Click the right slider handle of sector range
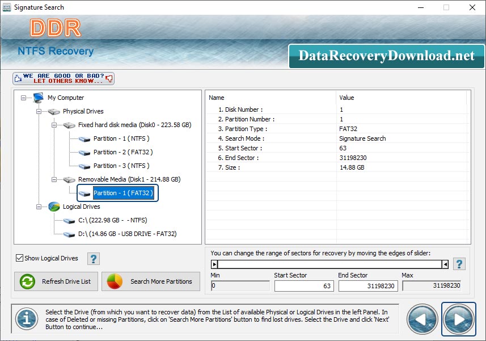 click(445, 264)
